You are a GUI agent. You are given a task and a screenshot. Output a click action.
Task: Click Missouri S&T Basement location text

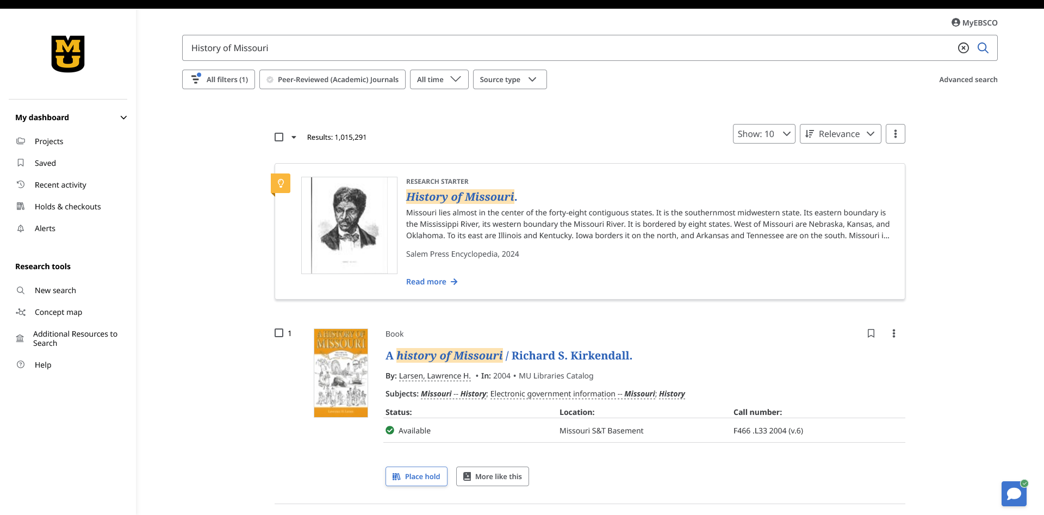601,431
